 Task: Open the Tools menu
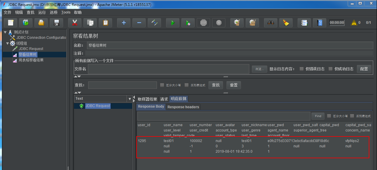click(x=66, y=12)
